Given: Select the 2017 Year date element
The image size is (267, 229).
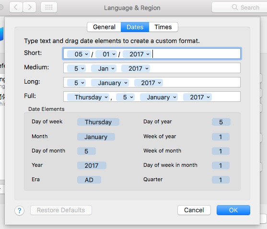Looking at the screenshot, I should 92,165.
